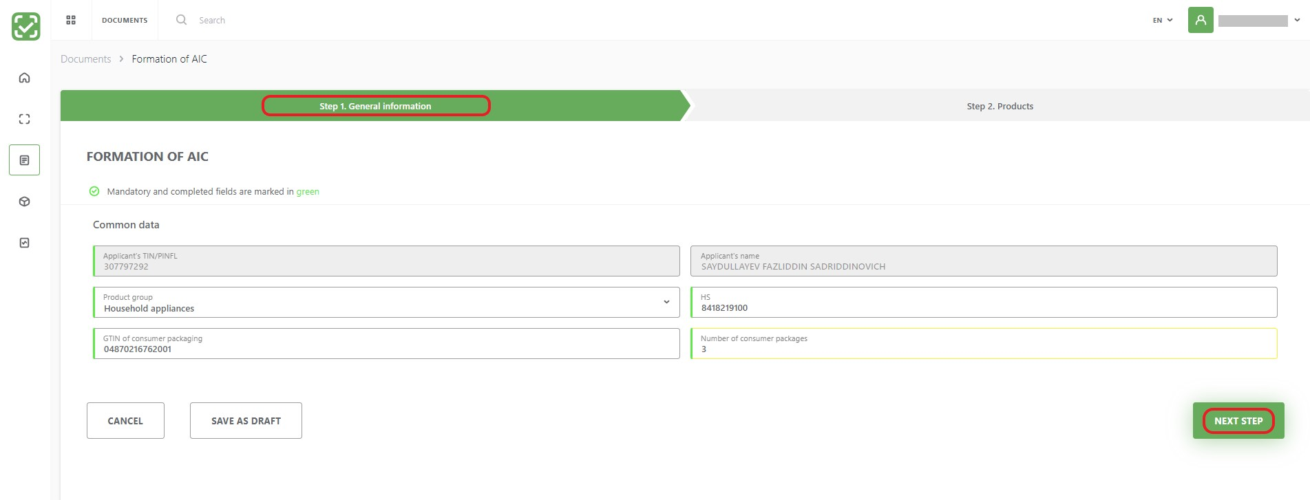This screenshot has height=500, width=1310.
Task: Select Step 1. General information tab
Action: point(375,106)
